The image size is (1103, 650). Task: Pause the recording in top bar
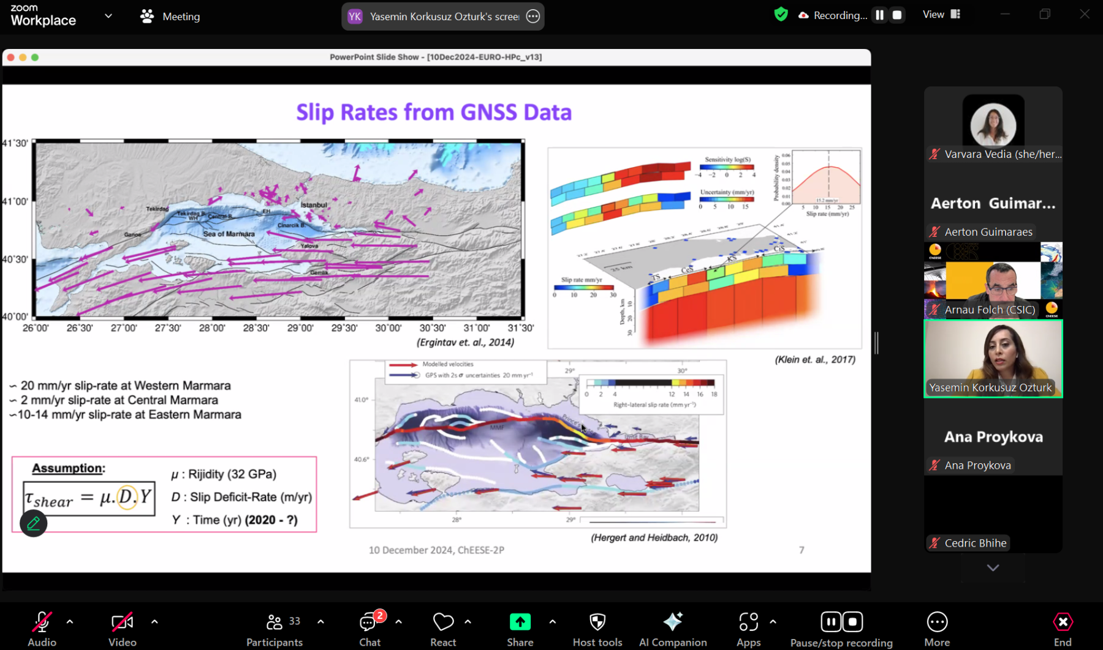point(880,15)
